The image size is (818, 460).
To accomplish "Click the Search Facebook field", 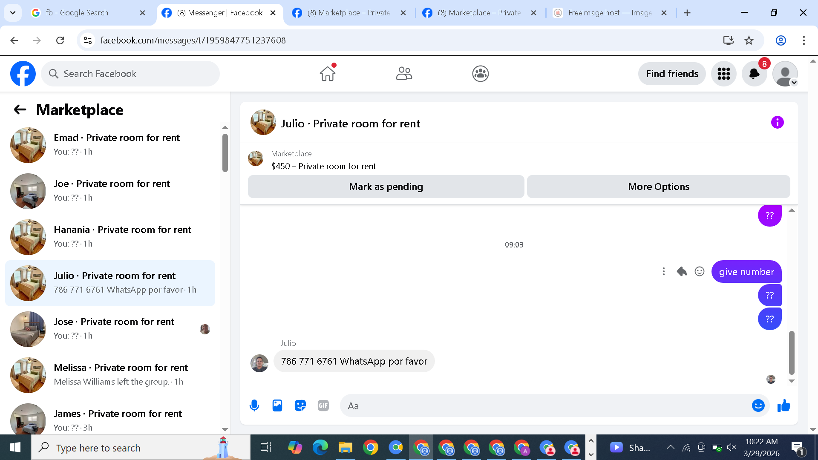I will 130,74.
